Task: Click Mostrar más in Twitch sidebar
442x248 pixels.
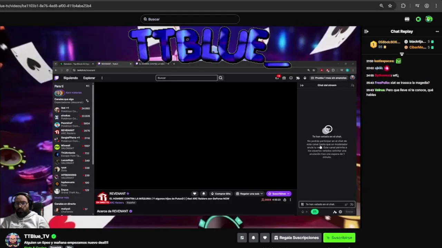Action: click(x=61, y=198)
